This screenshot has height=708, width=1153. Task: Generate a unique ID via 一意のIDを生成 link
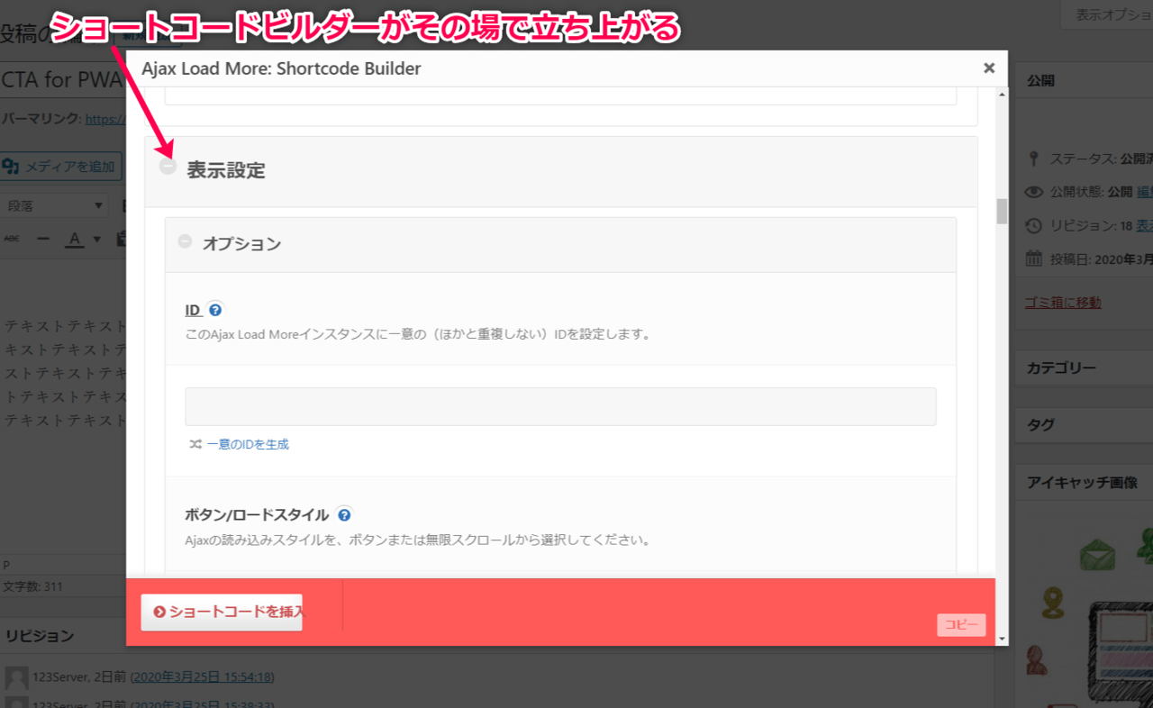tap(248, 444)
